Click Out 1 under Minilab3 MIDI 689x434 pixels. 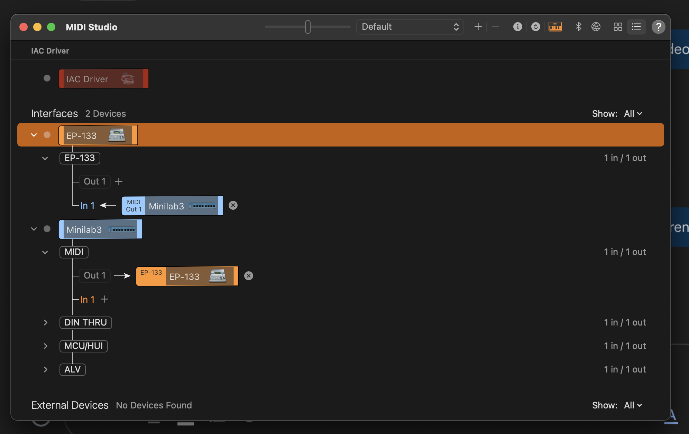(94, 275)
